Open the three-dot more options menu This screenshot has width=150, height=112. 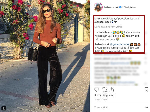pos(146,107)
